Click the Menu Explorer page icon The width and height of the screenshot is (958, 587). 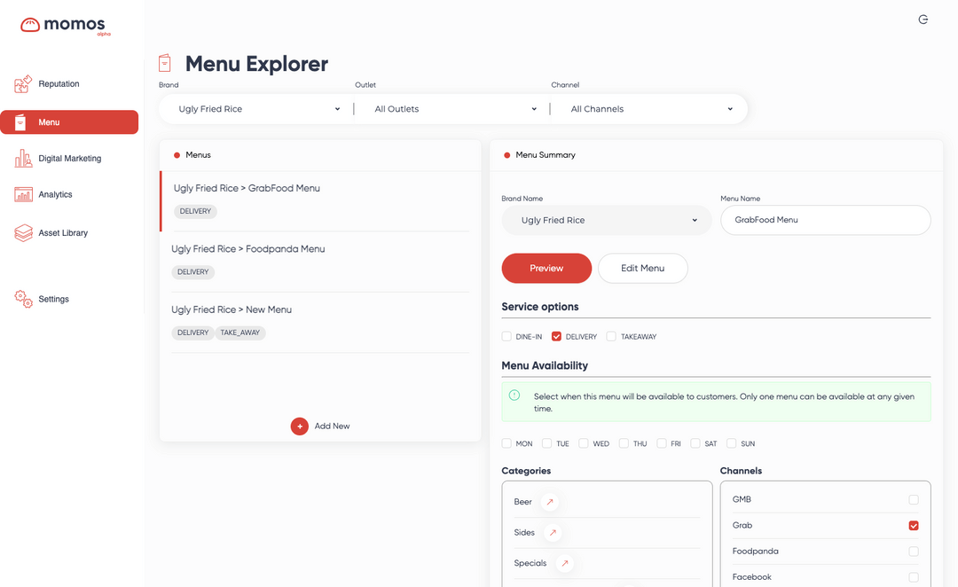click(x=164, y=63)
